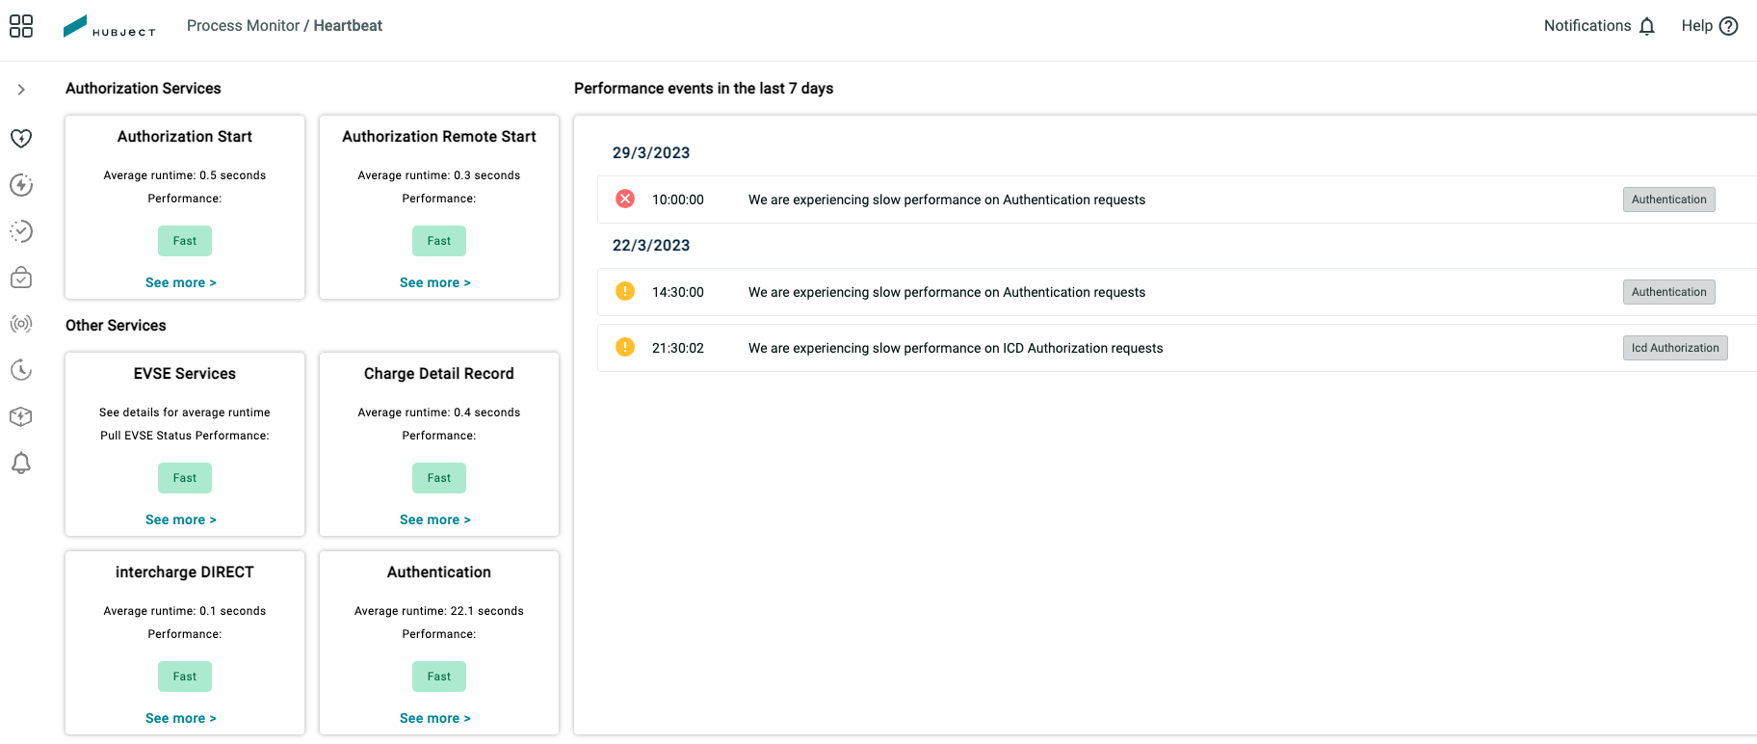
Task: See more for intercharge DIRECT
Action: (x=181, y=718)
